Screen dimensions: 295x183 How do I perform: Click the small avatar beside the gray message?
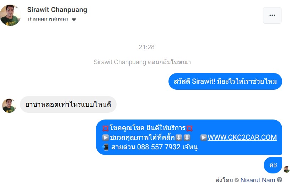9,106
